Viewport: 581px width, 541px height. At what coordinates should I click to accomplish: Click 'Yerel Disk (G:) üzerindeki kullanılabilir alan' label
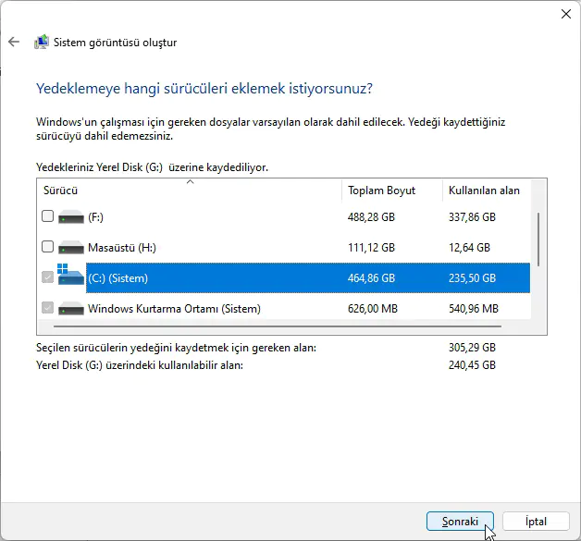pos(140,365)
